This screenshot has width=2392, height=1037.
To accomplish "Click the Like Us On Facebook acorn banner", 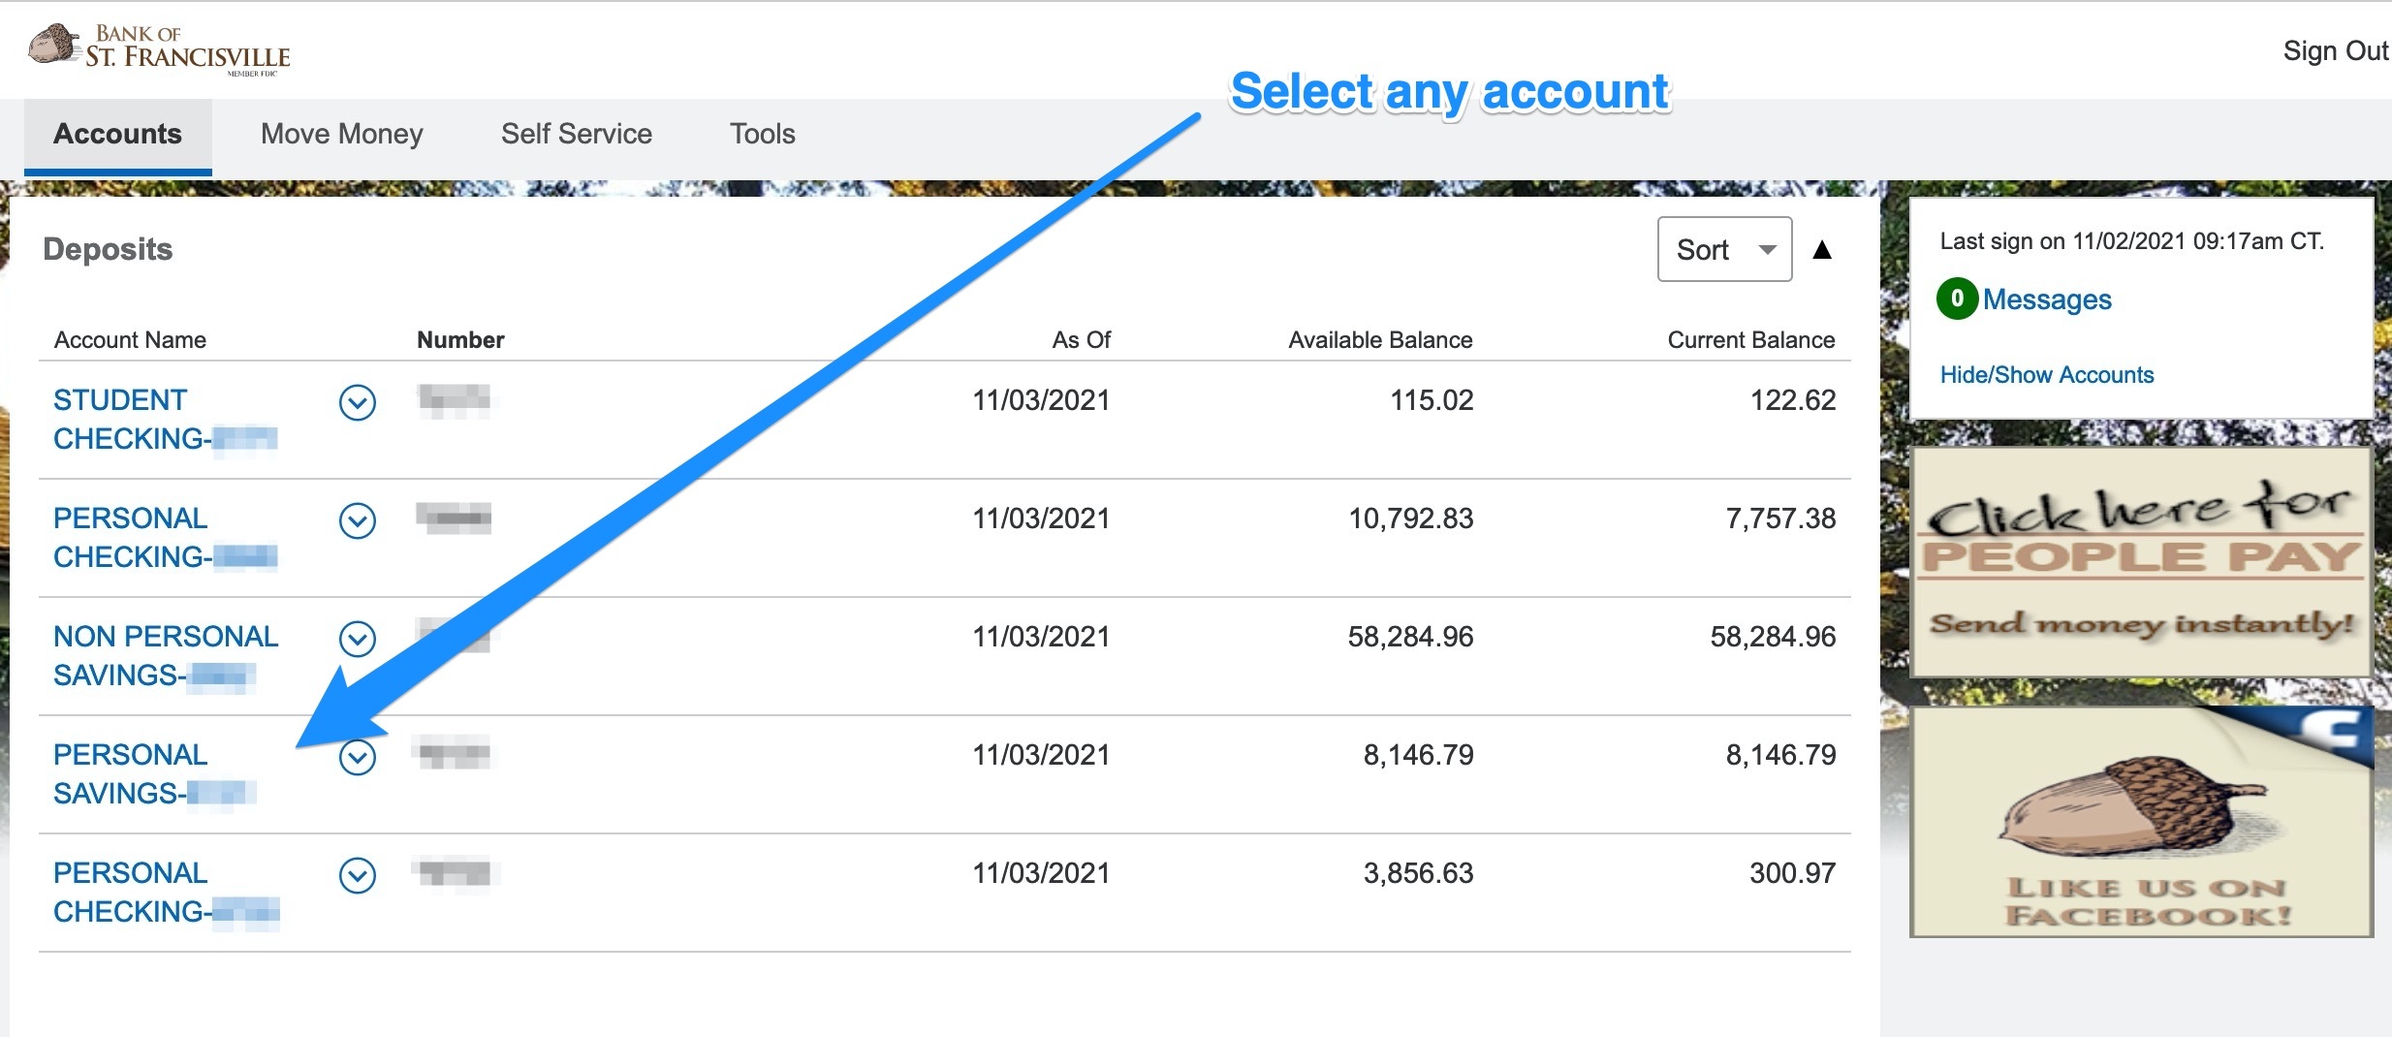I will pyautogui.click(x=2141, y=821).
